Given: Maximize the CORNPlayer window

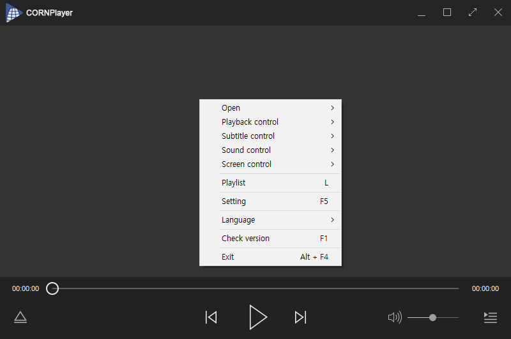Looking at the screenshot, I should [447, 12].
